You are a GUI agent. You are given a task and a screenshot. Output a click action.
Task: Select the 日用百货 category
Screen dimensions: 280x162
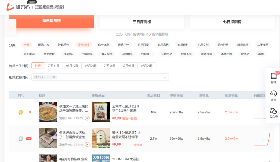(x=143, y=45)
